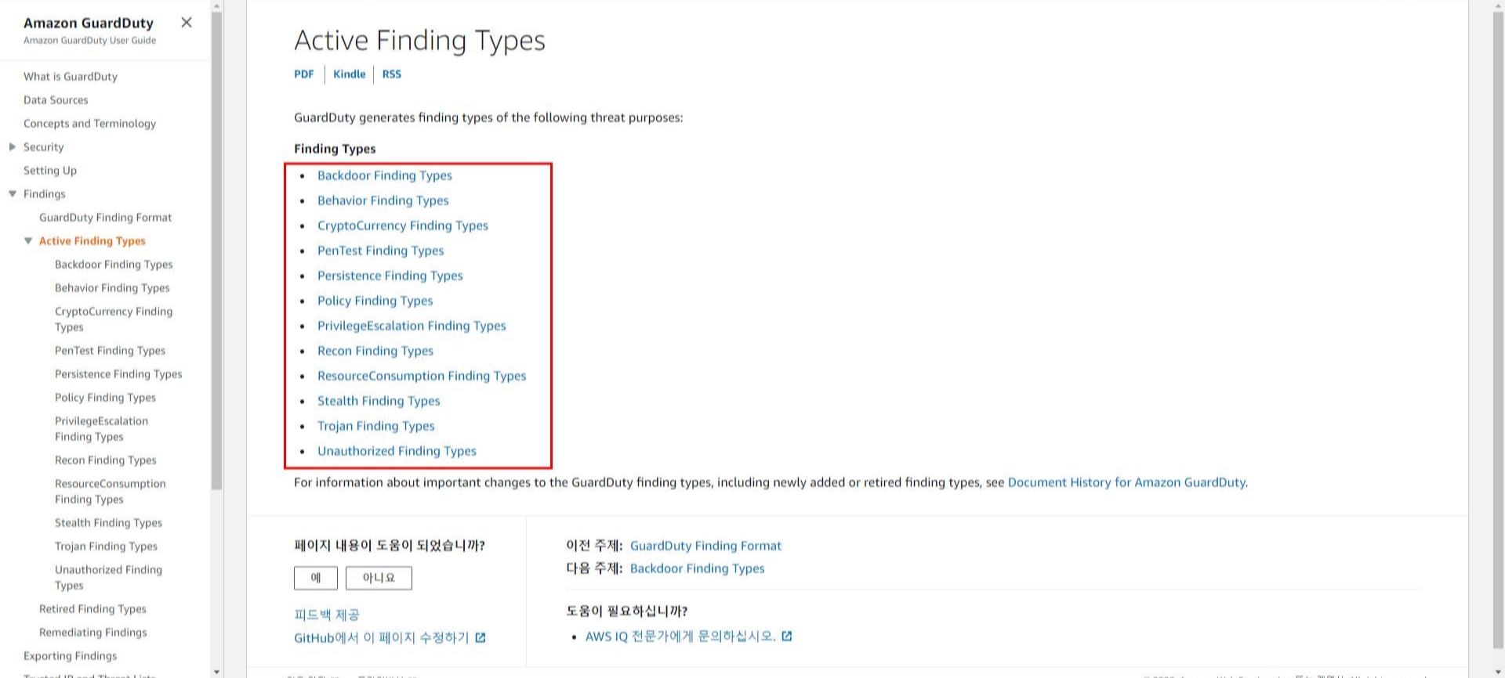Expand the Security section arrow
Screen dimensions: 1505x678
[x=12, y=146]
